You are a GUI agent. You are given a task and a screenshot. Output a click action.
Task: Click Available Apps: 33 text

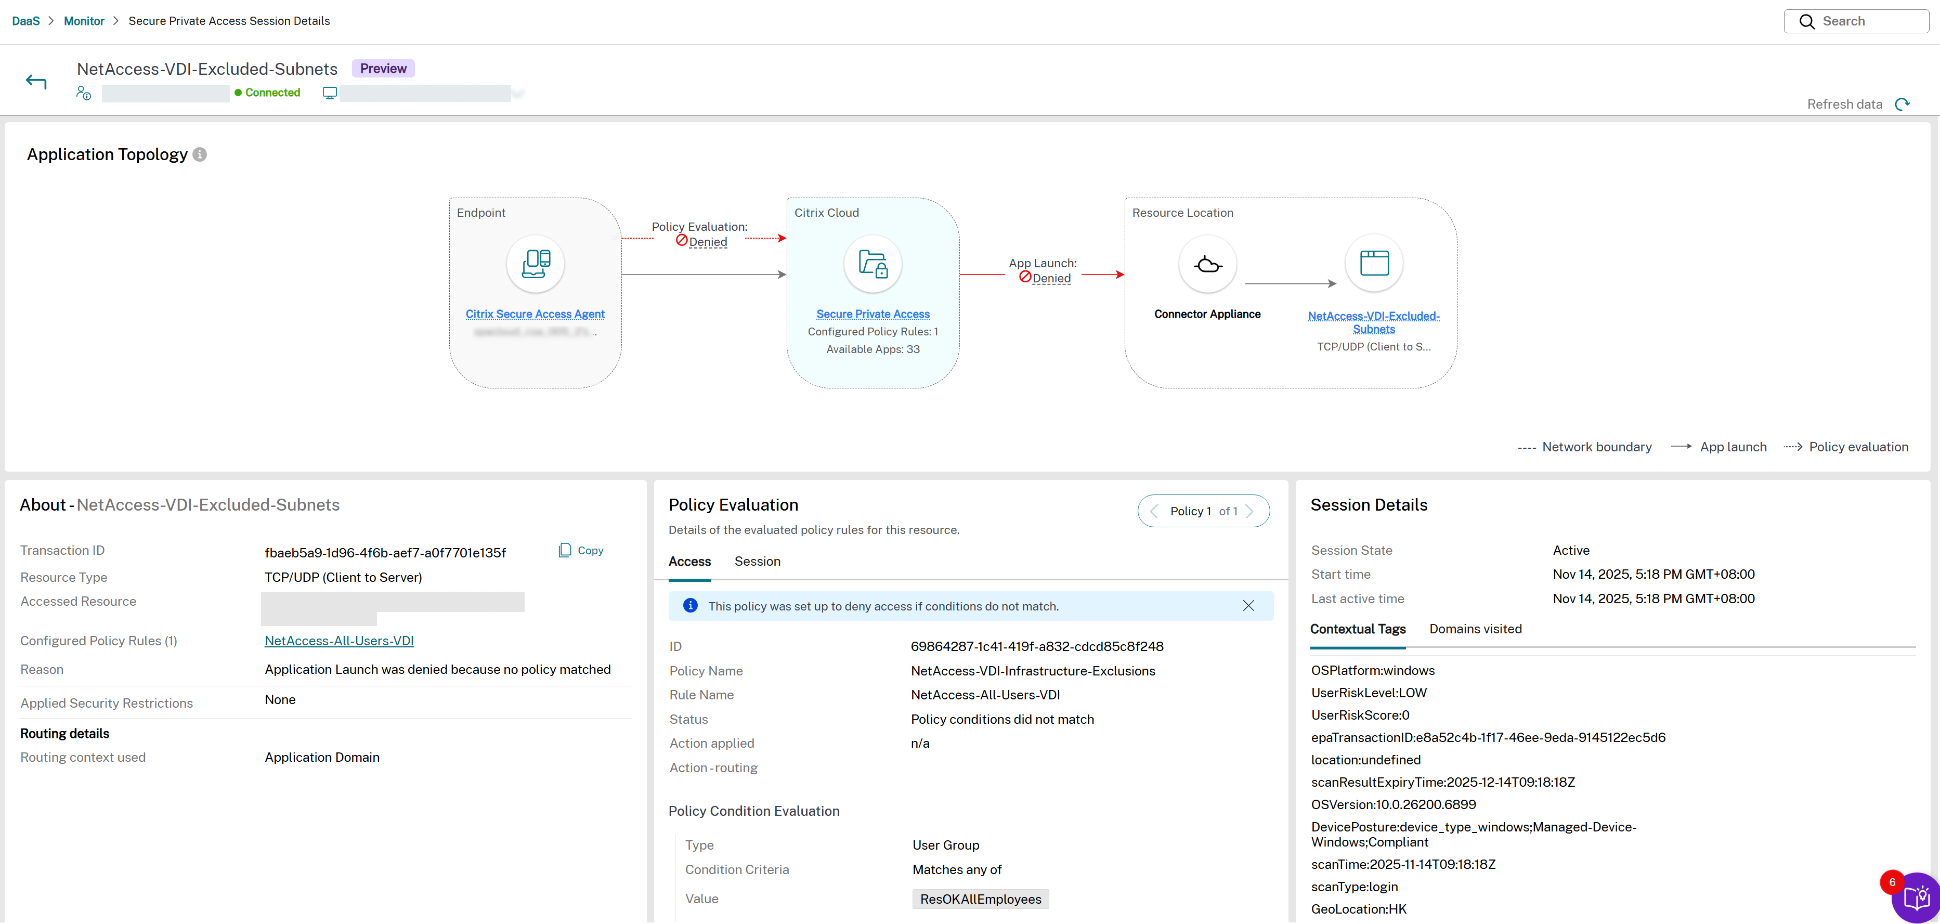pyautogui.click(x=873, y=349)
